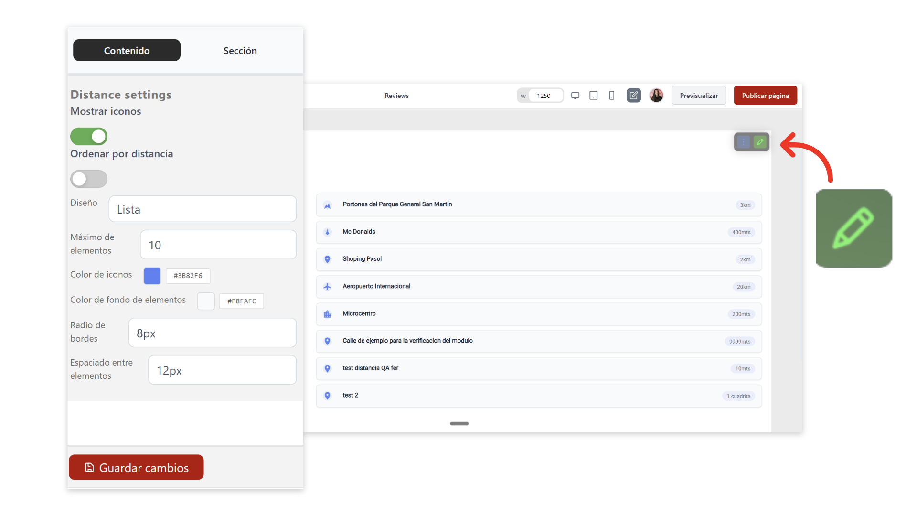Switch to the Sección tab
Image resolution: width=917 pixels, height=516 pixels.
pyautogui.click(x=240, y=51)
